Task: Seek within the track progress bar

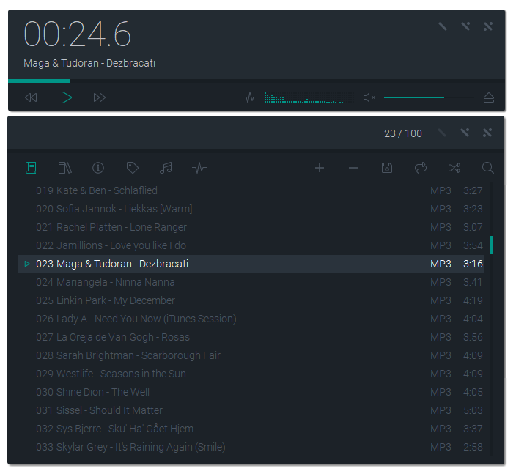Action: 257,81
